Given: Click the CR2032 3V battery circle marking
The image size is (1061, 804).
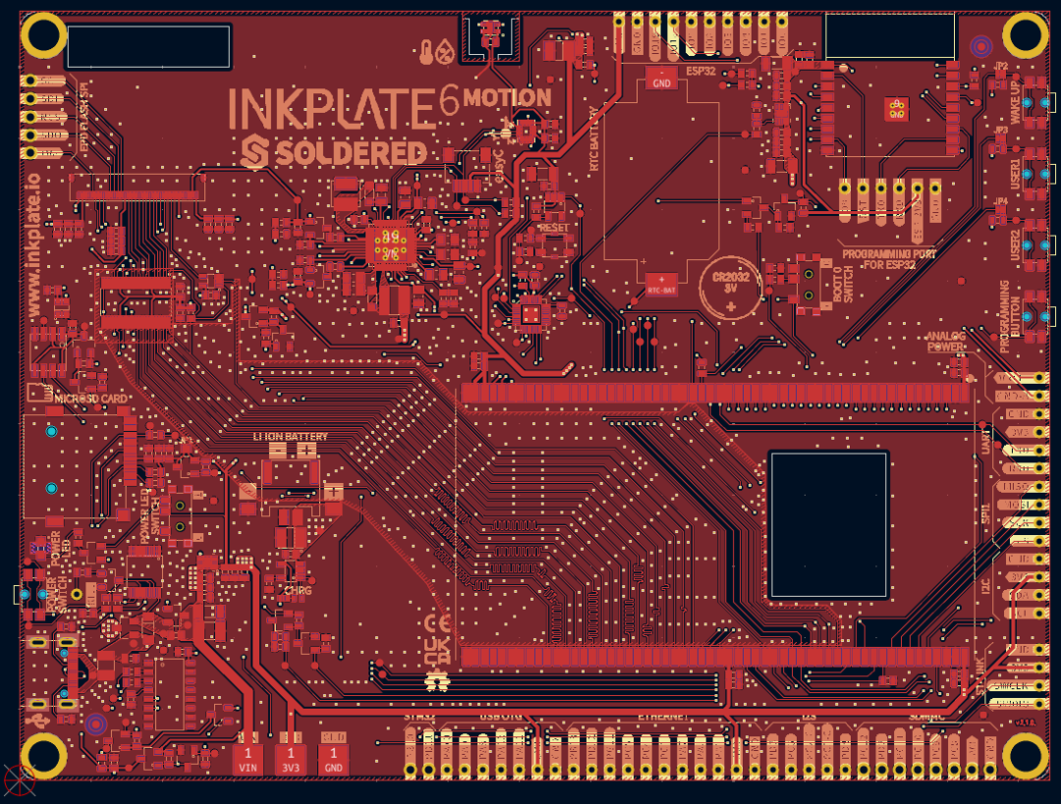Looking at the screenshot, I should (x=731, y=287).
